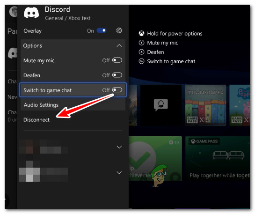Click the Discord icon in background sidebar
The image size is (255, 214).
tap(13, 53)
